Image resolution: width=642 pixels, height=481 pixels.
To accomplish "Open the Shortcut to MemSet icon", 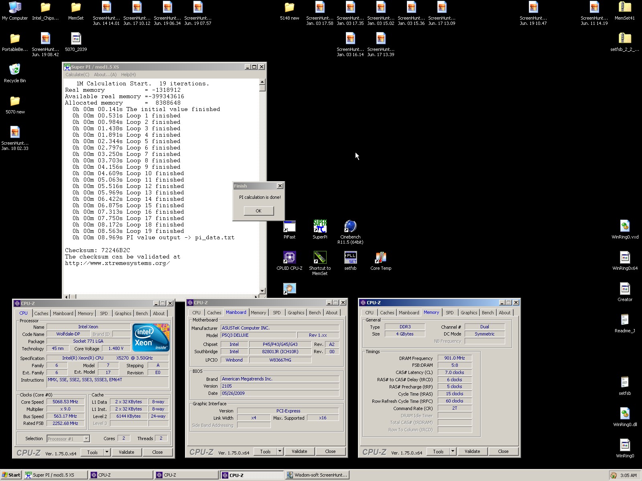I will (x=320, y=263).
